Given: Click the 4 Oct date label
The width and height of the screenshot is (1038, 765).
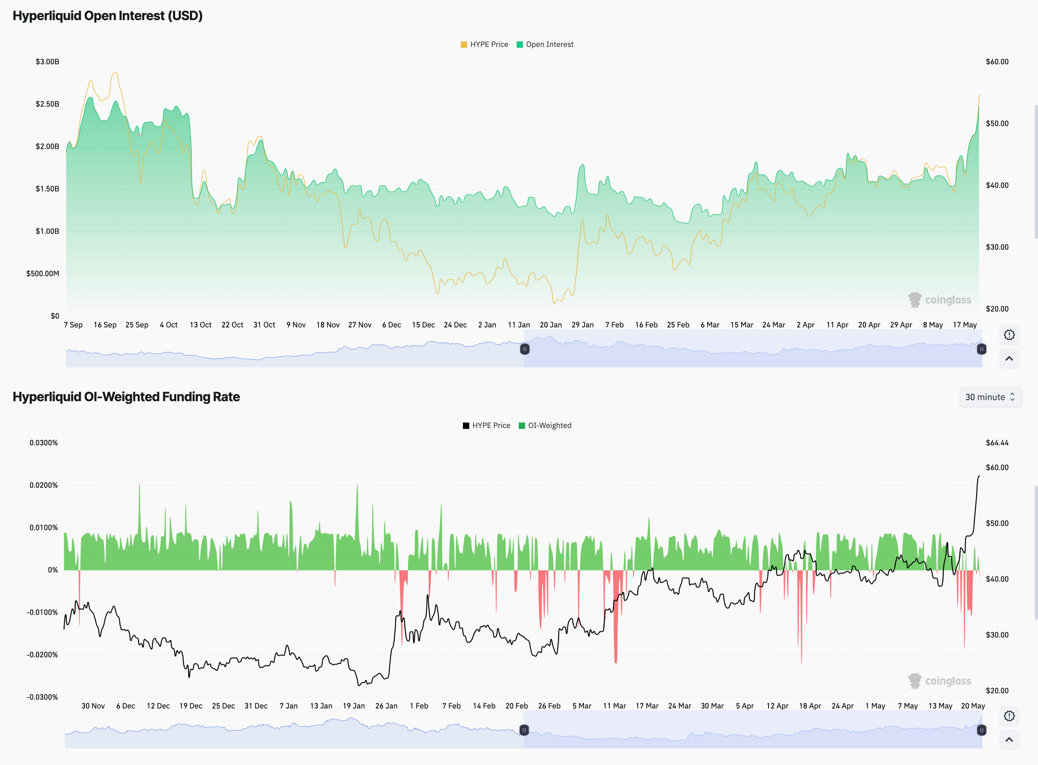Looking at the screenshot, I should pyautogui.click(x=169, y=325).
